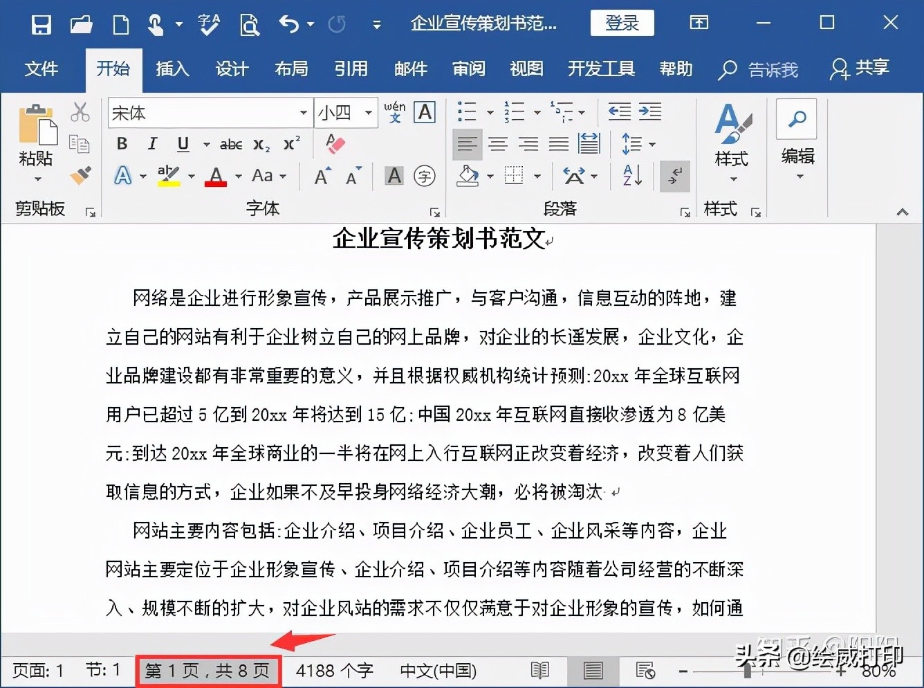Switch to Read Mode via status bar icon
924x688 pixels.
tap(539, 670)
